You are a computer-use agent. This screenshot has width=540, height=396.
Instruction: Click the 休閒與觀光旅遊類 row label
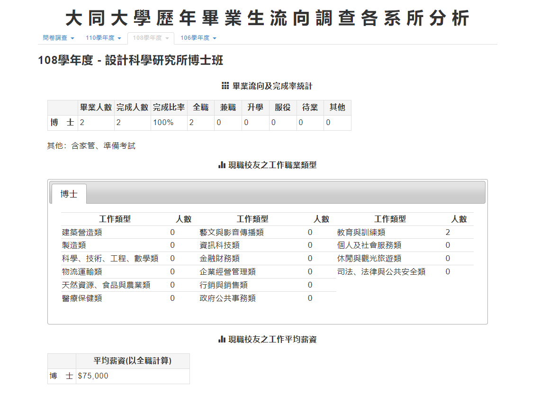pyautogui.click(x=369, y=259)
